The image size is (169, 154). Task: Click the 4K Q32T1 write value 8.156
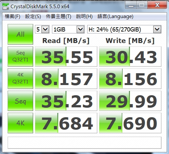[x=130, y=78]
